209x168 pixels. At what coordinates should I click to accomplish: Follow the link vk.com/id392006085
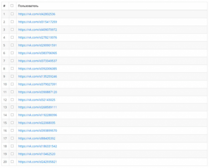38,69
